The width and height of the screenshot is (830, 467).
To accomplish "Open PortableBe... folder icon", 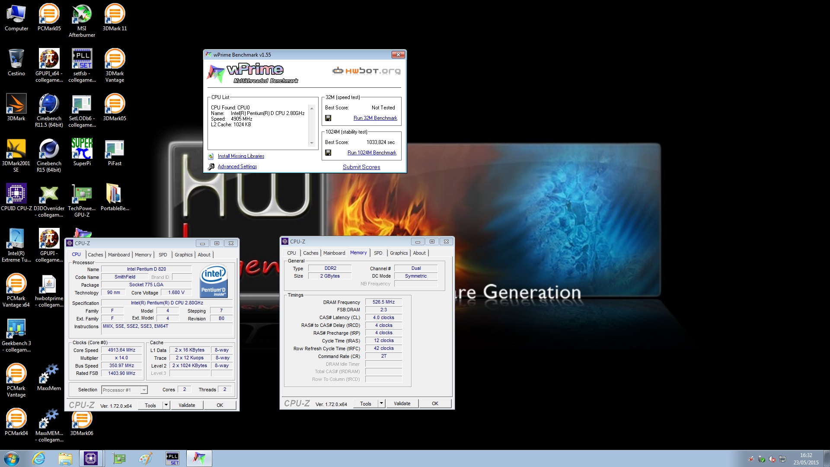I will pyautogui.click(x=115, y=197).
